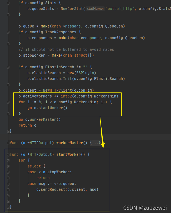Click fold end marker above 'func workerMaster()' declaration
The width and height of the screenshot is (171, 213).
tap(8, 131)
